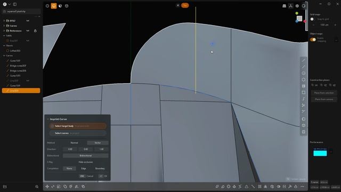Toggle Bidirectional option
This screenshot has width=341, height=192.
click(x=85, y=156)
